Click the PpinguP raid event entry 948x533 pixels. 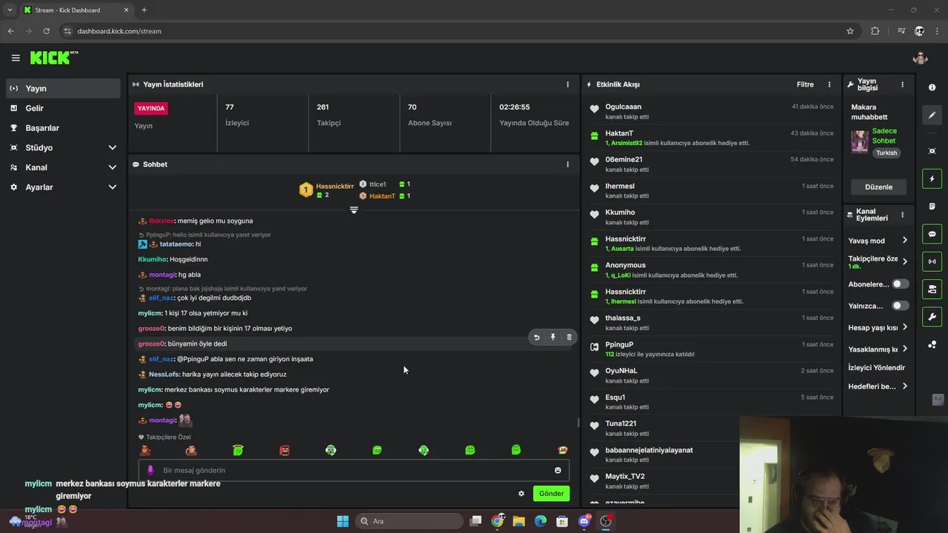pyautogui.click(x=711, y=349)
